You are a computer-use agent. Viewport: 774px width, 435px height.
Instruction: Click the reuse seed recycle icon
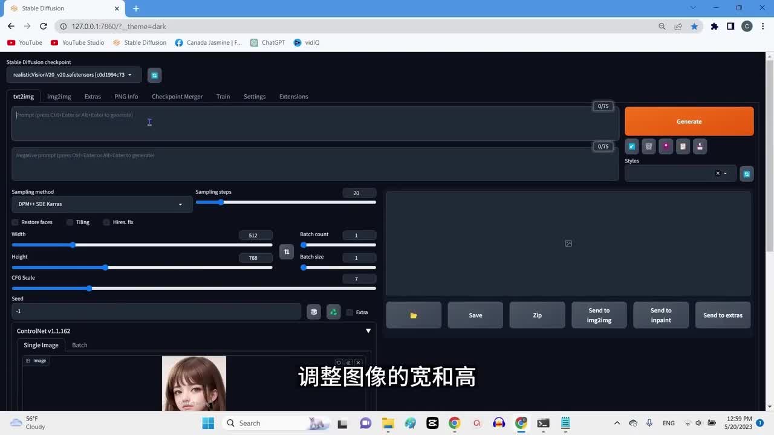(333, 312)
